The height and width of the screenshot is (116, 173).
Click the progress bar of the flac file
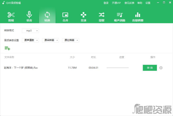click(x=118, y=68)
